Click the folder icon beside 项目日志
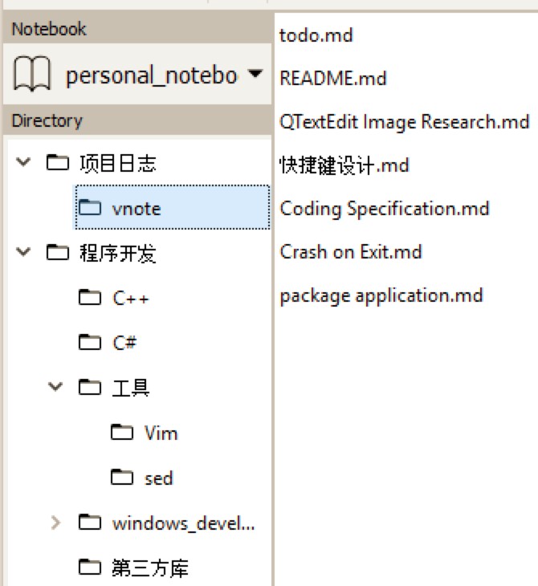538x586 pixels. tap(57, 164)
